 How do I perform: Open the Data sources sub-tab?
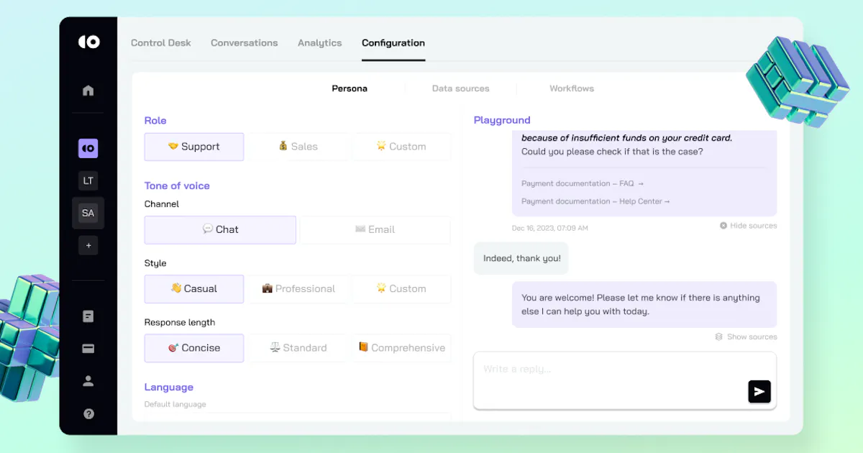(461, 88)
